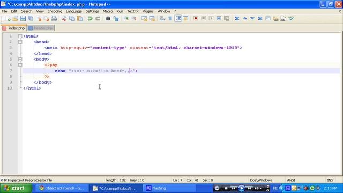Zoom out of the editor text
The height and width of the screenshot is (193, 343).
[x=134, y=19]
